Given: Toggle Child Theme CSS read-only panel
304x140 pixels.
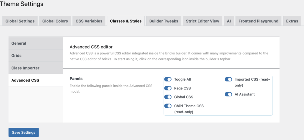Looking at the screenshot, I should pos(168,106).
